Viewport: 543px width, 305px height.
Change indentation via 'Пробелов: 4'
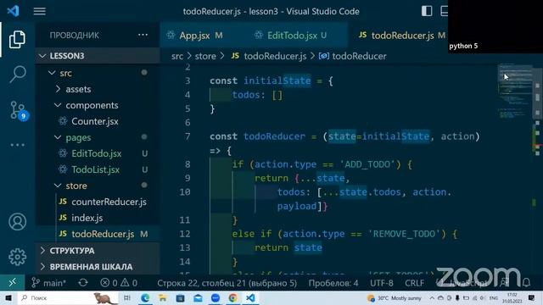pyautogui.click(x=333, y=283)
